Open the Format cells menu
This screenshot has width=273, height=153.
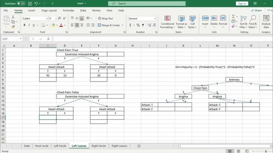pos(223,22)
